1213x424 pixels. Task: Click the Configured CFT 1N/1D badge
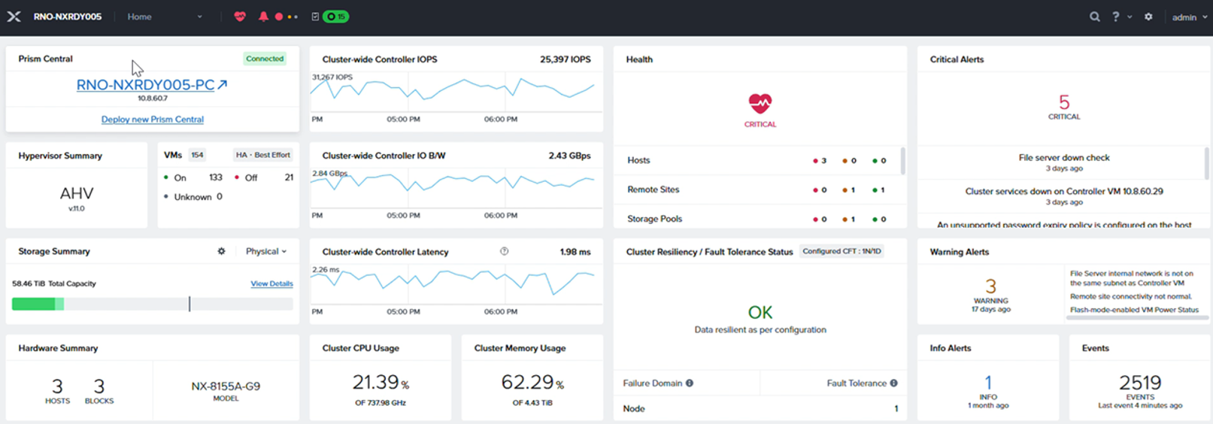842,251
